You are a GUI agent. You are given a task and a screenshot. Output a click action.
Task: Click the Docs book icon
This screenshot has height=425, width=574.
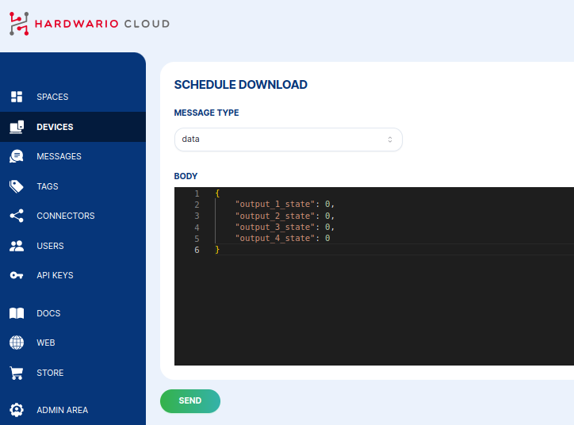pos(16,313)
